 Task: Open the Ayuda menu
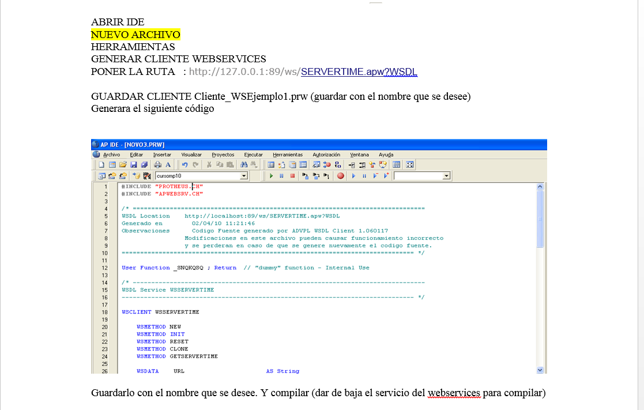coord(386,155)
